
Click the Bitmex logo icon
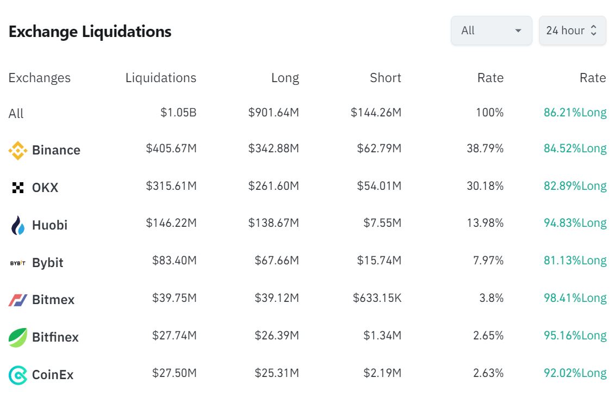click(18, 300)
